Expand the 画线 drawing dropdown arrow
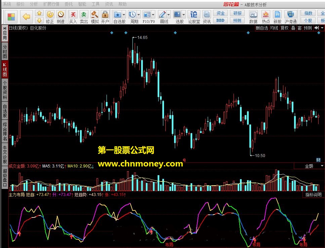This screenshot has height=248, width=325. (168, 15)
